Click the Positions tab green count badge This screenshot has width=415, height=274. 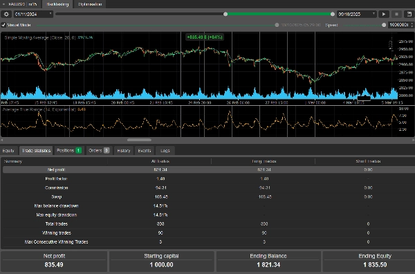click(79, 150)
